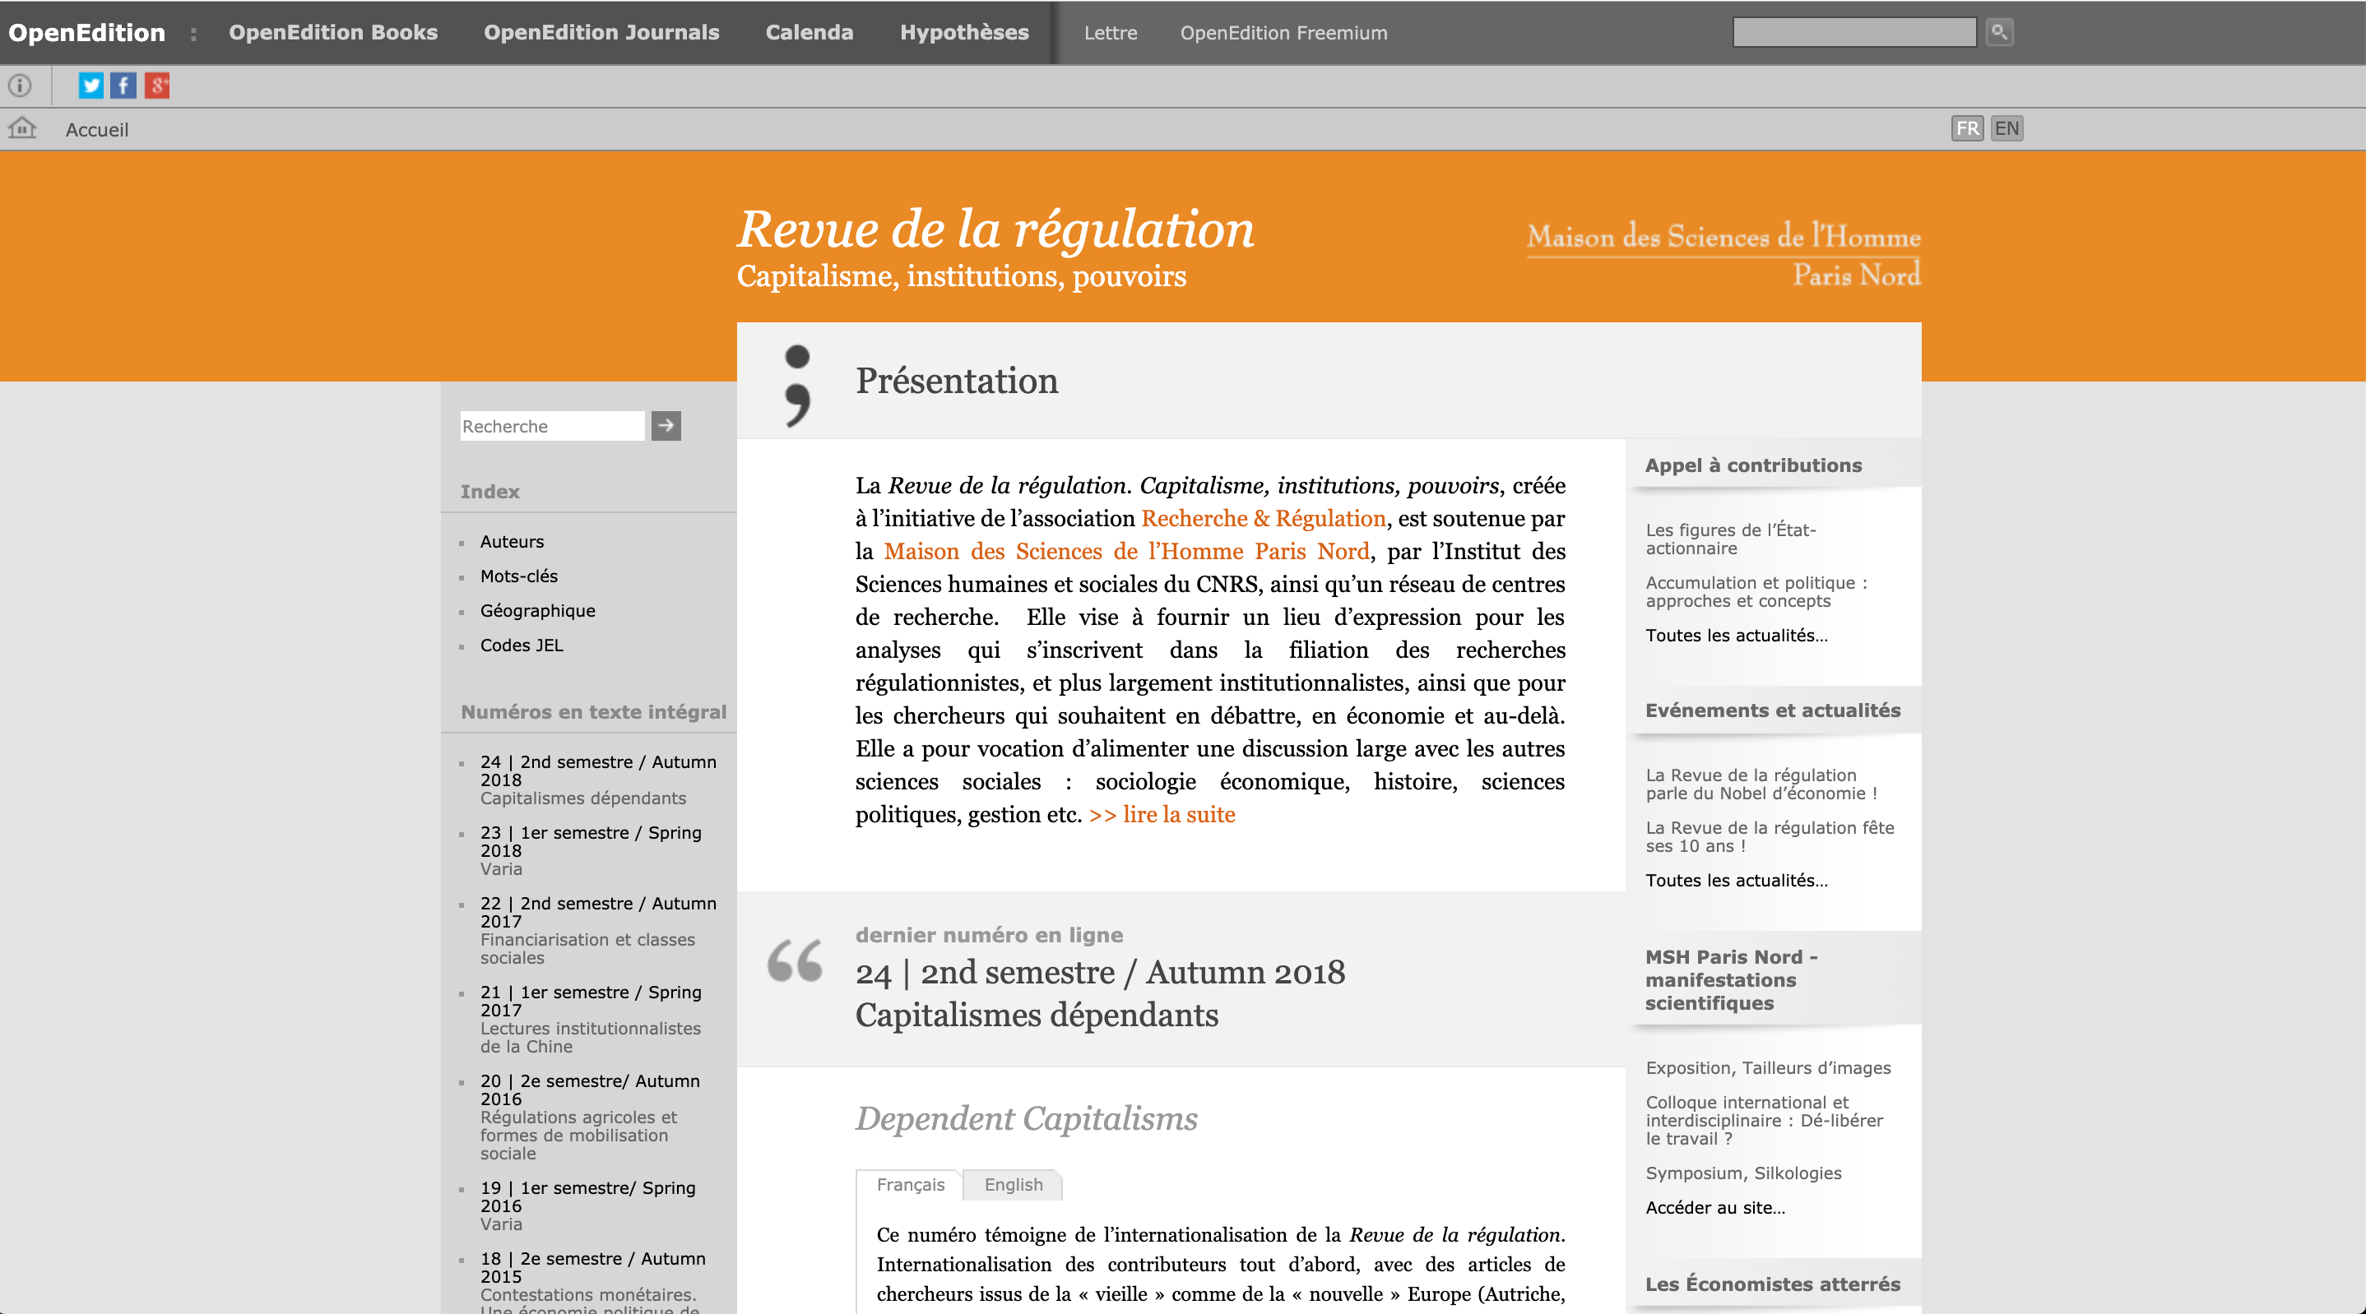The height and width of the screenshot is (1314, 2366).
Task: Follow the Recherche & Régulation link
Action: click(x=1263, y=518)
